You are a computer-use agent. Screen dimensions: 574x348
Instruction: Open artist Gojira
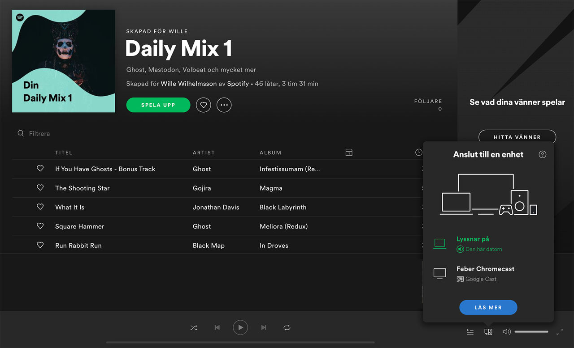pyautogui.click(x=202, y=188)
